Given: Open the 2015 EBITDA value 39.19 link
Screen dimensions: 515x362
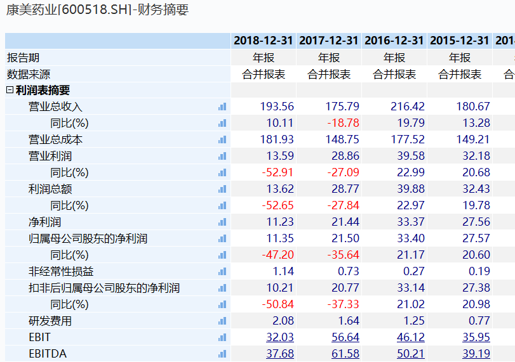Looking at the screenshot, I should [x=476, y=354].
